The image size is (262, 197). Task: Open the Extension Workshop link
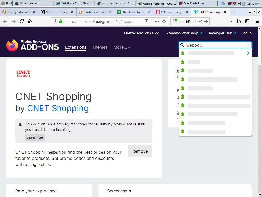(x=183, y=33)
